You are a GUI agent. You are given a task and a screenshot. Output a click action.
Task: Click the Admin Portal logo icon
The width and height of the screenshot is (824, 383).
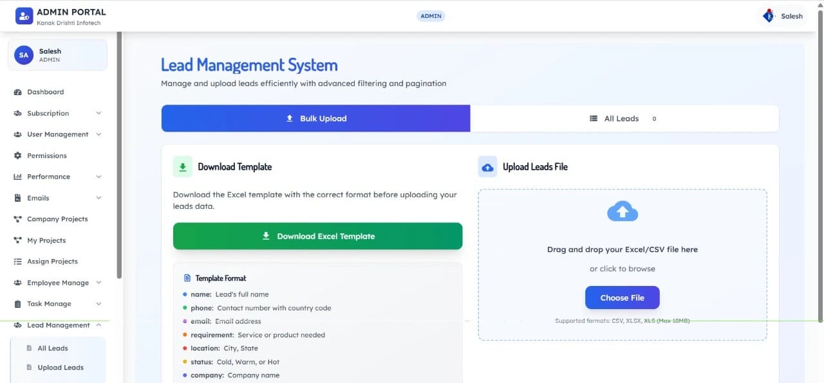click(24, 16)
